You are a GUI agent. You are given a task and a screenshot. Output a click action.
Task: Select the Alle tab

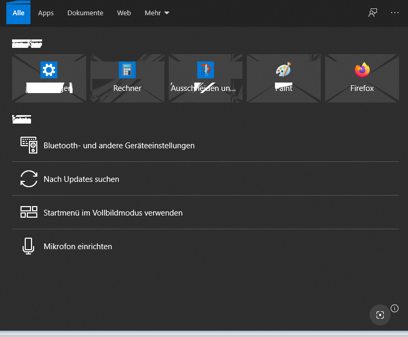click(x=18, y=13)
